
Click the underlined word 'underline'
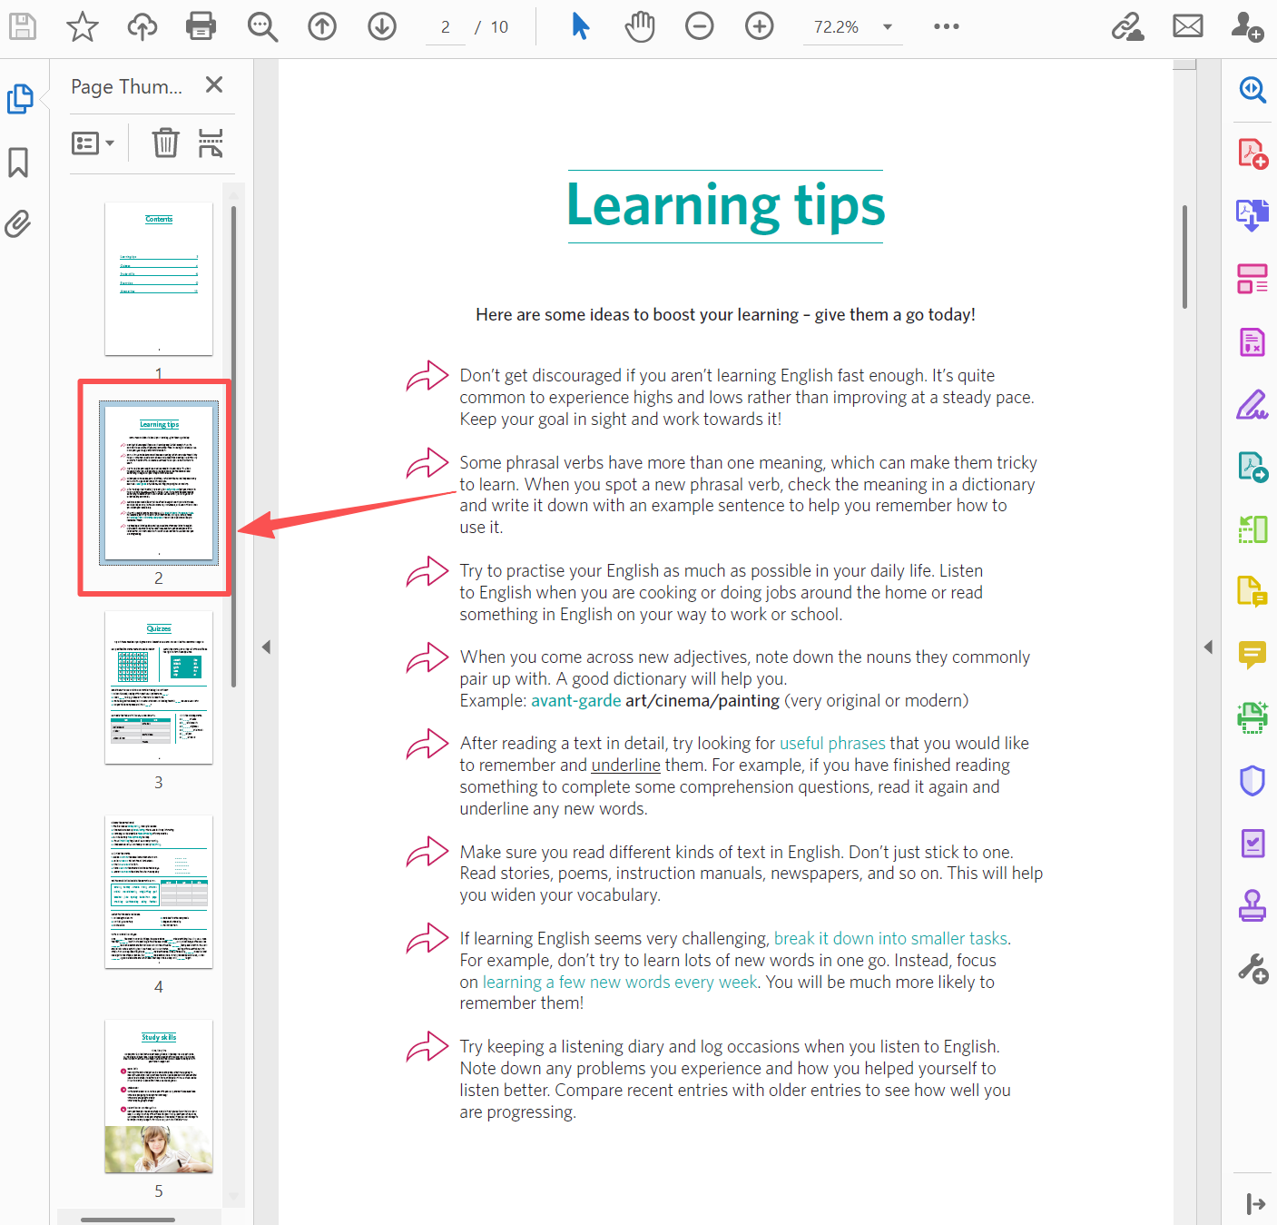(626, 765)
